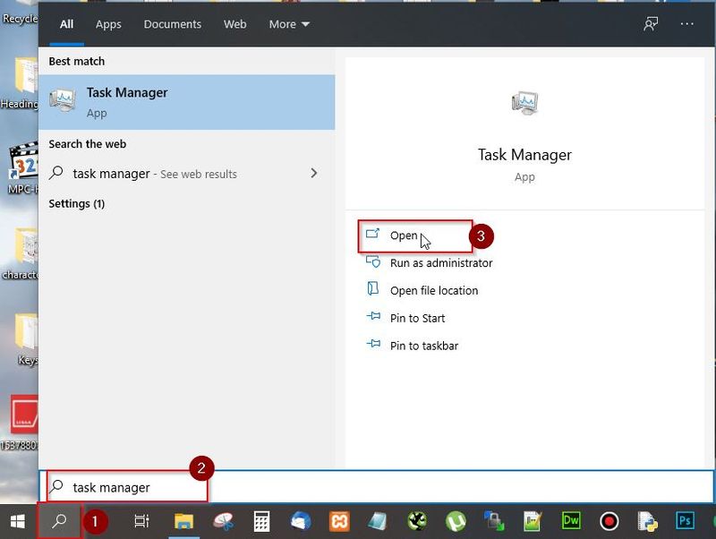Select Task Manager best match result

coord(186,102)
